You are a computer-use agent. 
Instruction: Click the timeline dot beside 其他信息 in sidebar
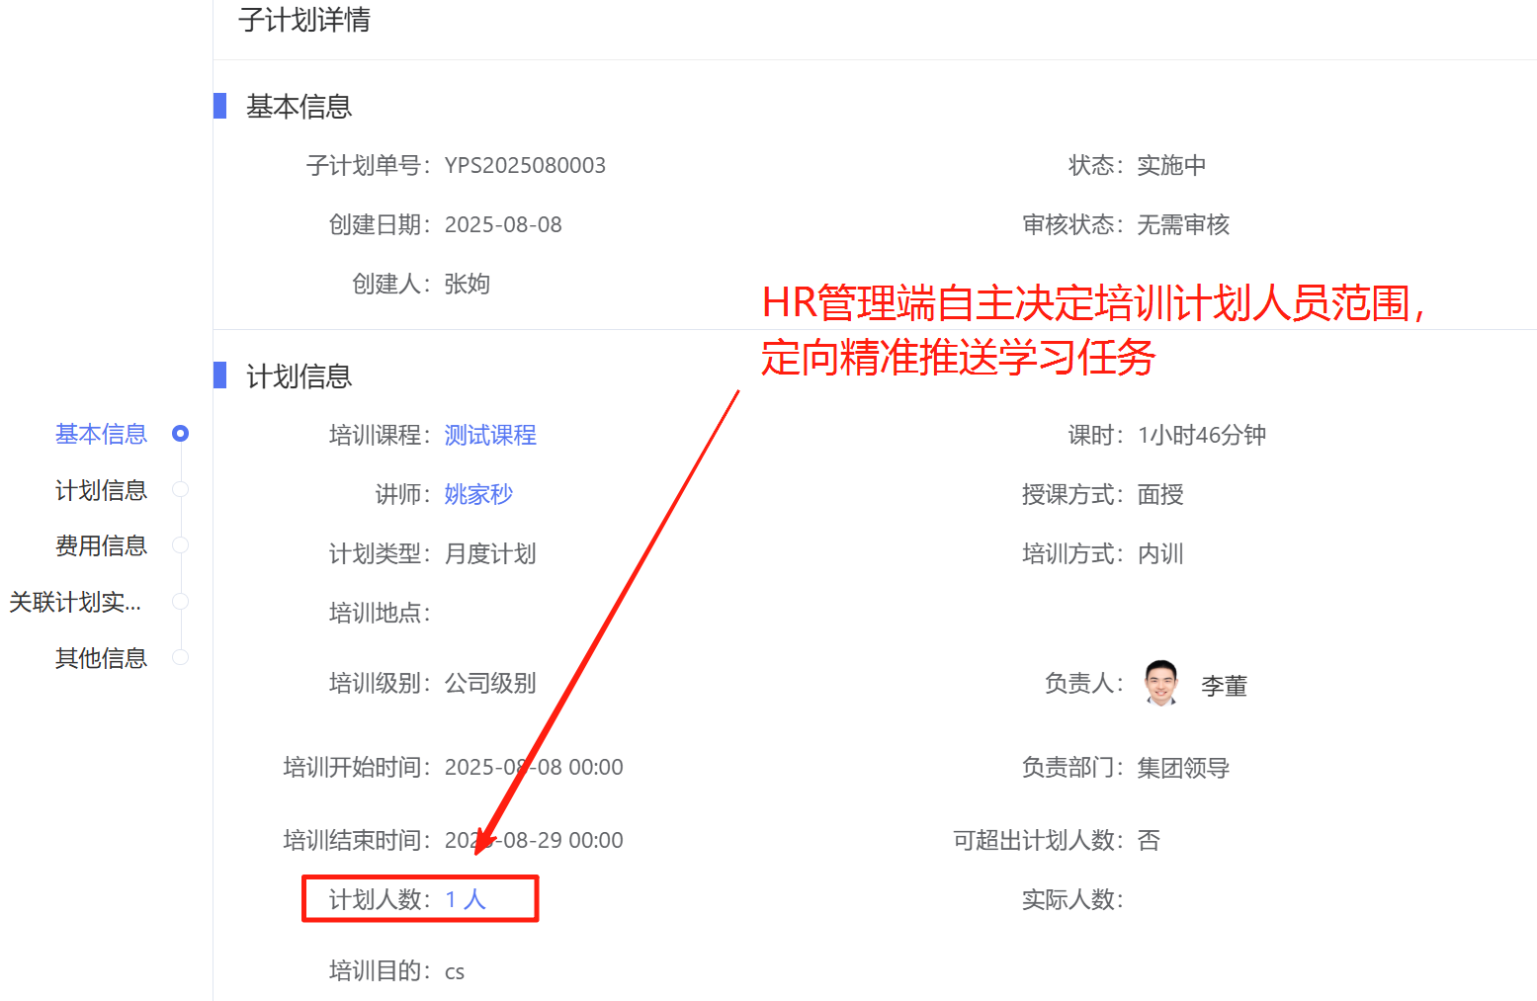pyautogui.click(x=180, y=656)
